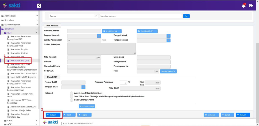Select Jasa / Non Aset category radio
The width and height of the screenshot is (259, 126).
click(71, 96)
